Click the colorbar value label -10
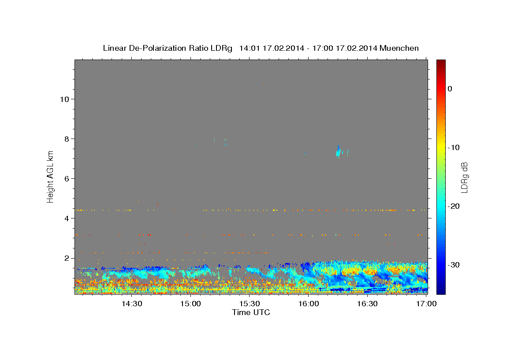Image resolution: width=529 pixels, height=353 pixels. pyautogui.click(x=454, y=147)
